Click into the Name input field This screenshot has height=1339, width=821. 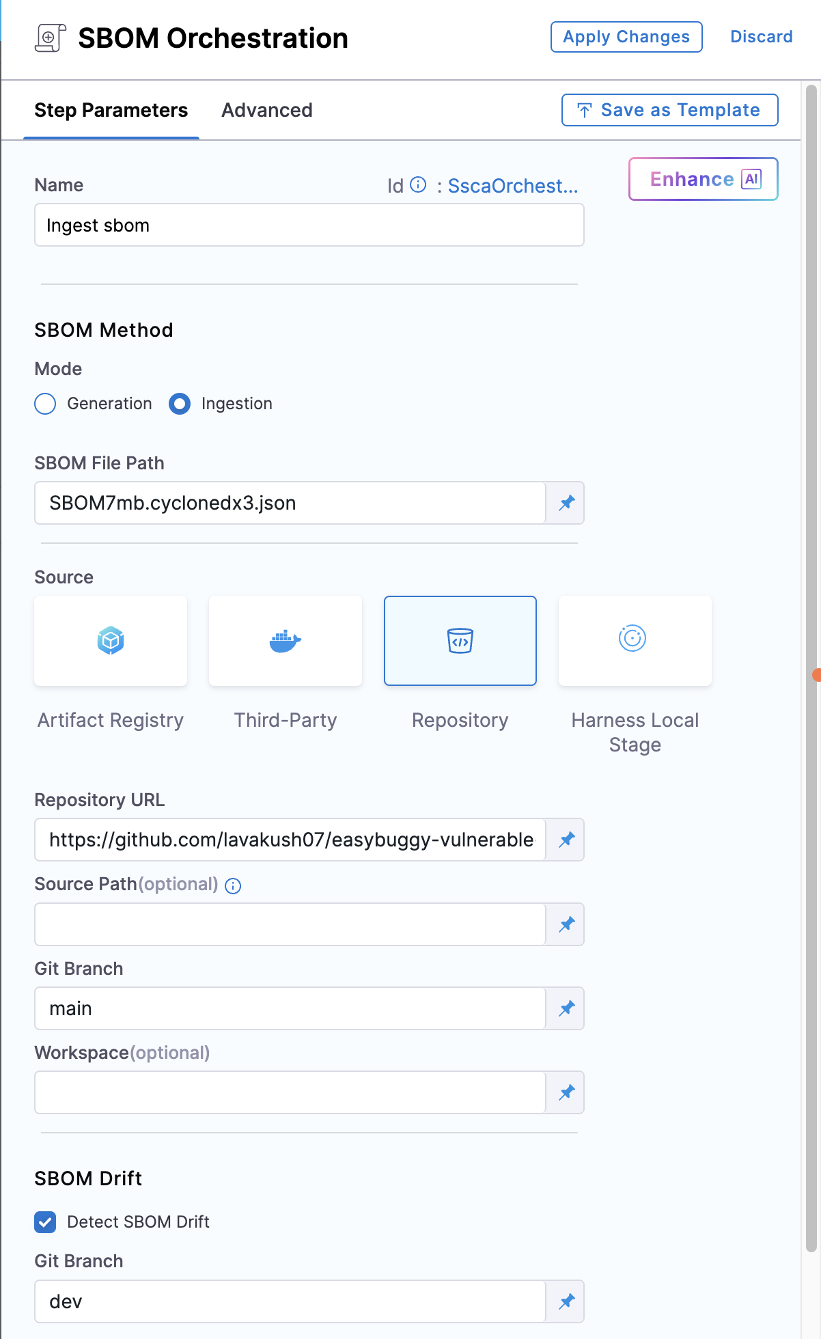[x=309, y=225]
